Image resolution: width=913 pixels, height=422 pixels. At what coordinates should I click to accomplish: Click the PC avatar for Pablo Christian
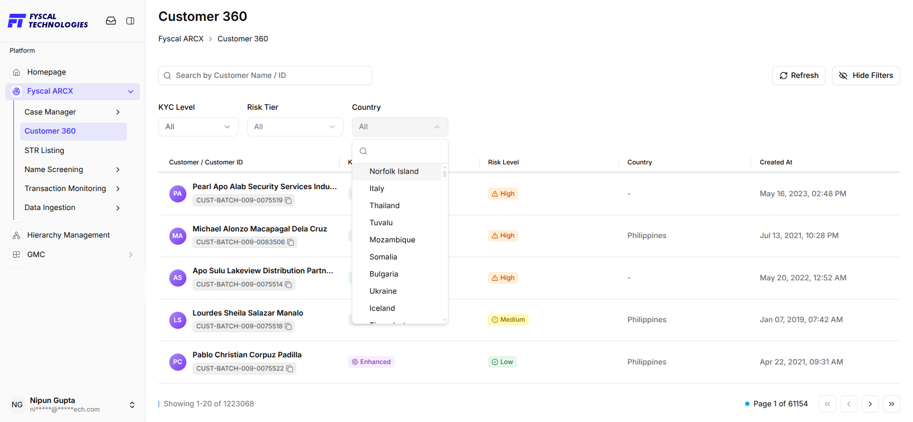[178, 362]
